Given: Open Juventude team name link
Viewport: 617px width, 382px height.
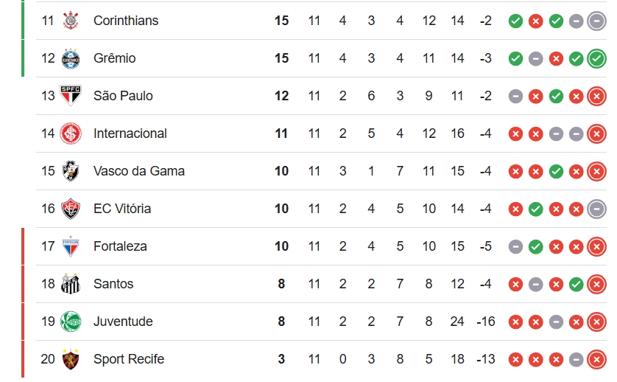Looking at the screenshot, I should [x=123, y=322].
